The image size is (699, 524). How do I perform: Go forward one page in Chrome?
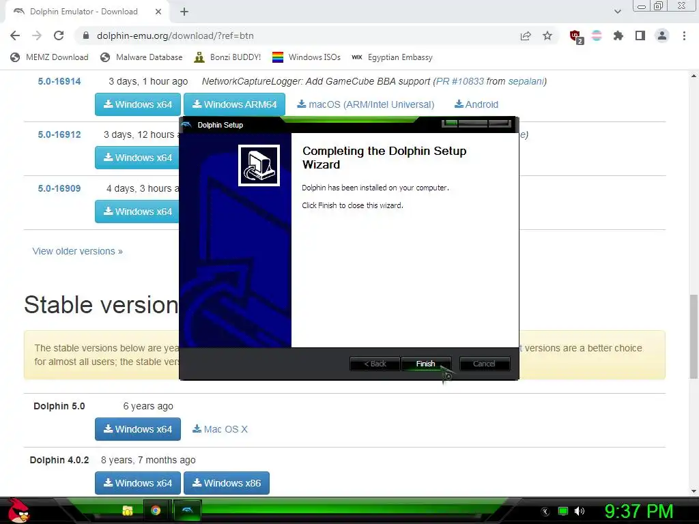pyautogui.click(x=37, y=35)
